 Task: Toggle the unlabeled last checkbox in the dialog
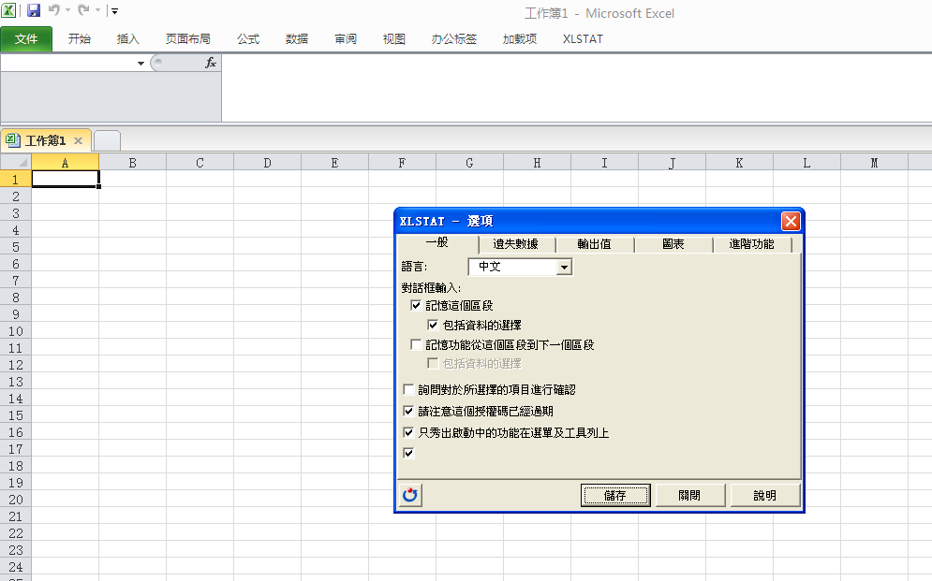click(x=408, y=454)
